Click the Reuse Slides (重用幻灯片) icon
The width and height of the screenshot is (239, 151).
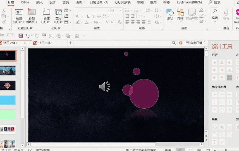point(59,14)
